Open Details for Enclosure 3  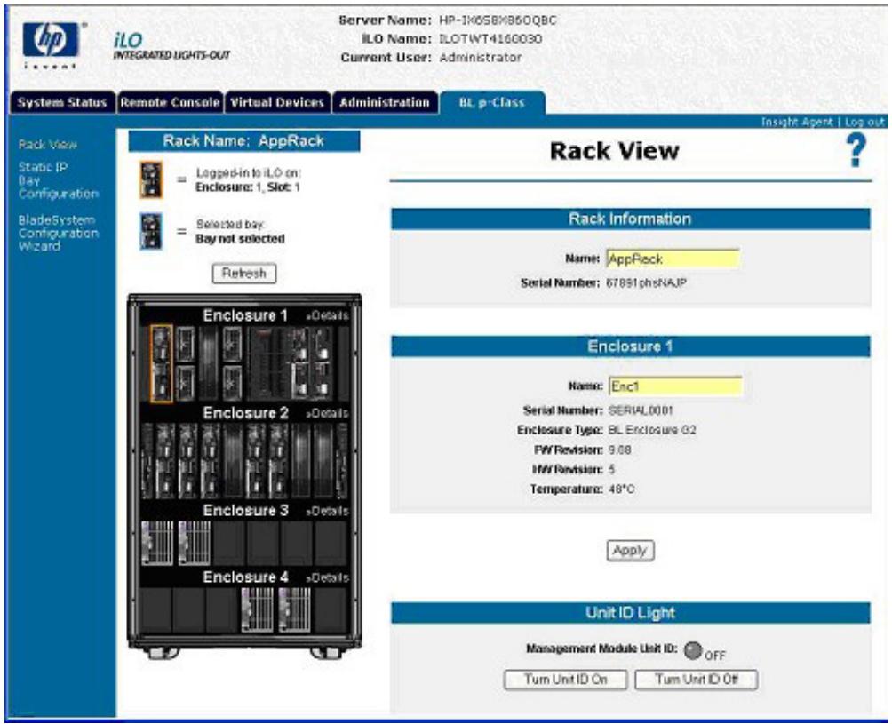click(327, 512)
